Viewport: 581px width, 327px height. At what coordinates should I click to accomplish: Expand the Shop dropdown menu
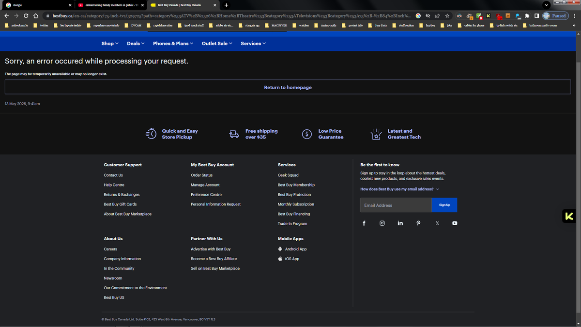point(110,44)
